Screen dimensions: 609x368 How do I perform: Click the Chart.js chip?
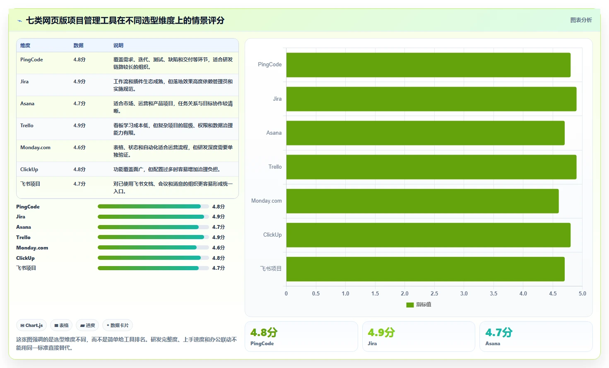pyautogui.click(x=31, y=325)
